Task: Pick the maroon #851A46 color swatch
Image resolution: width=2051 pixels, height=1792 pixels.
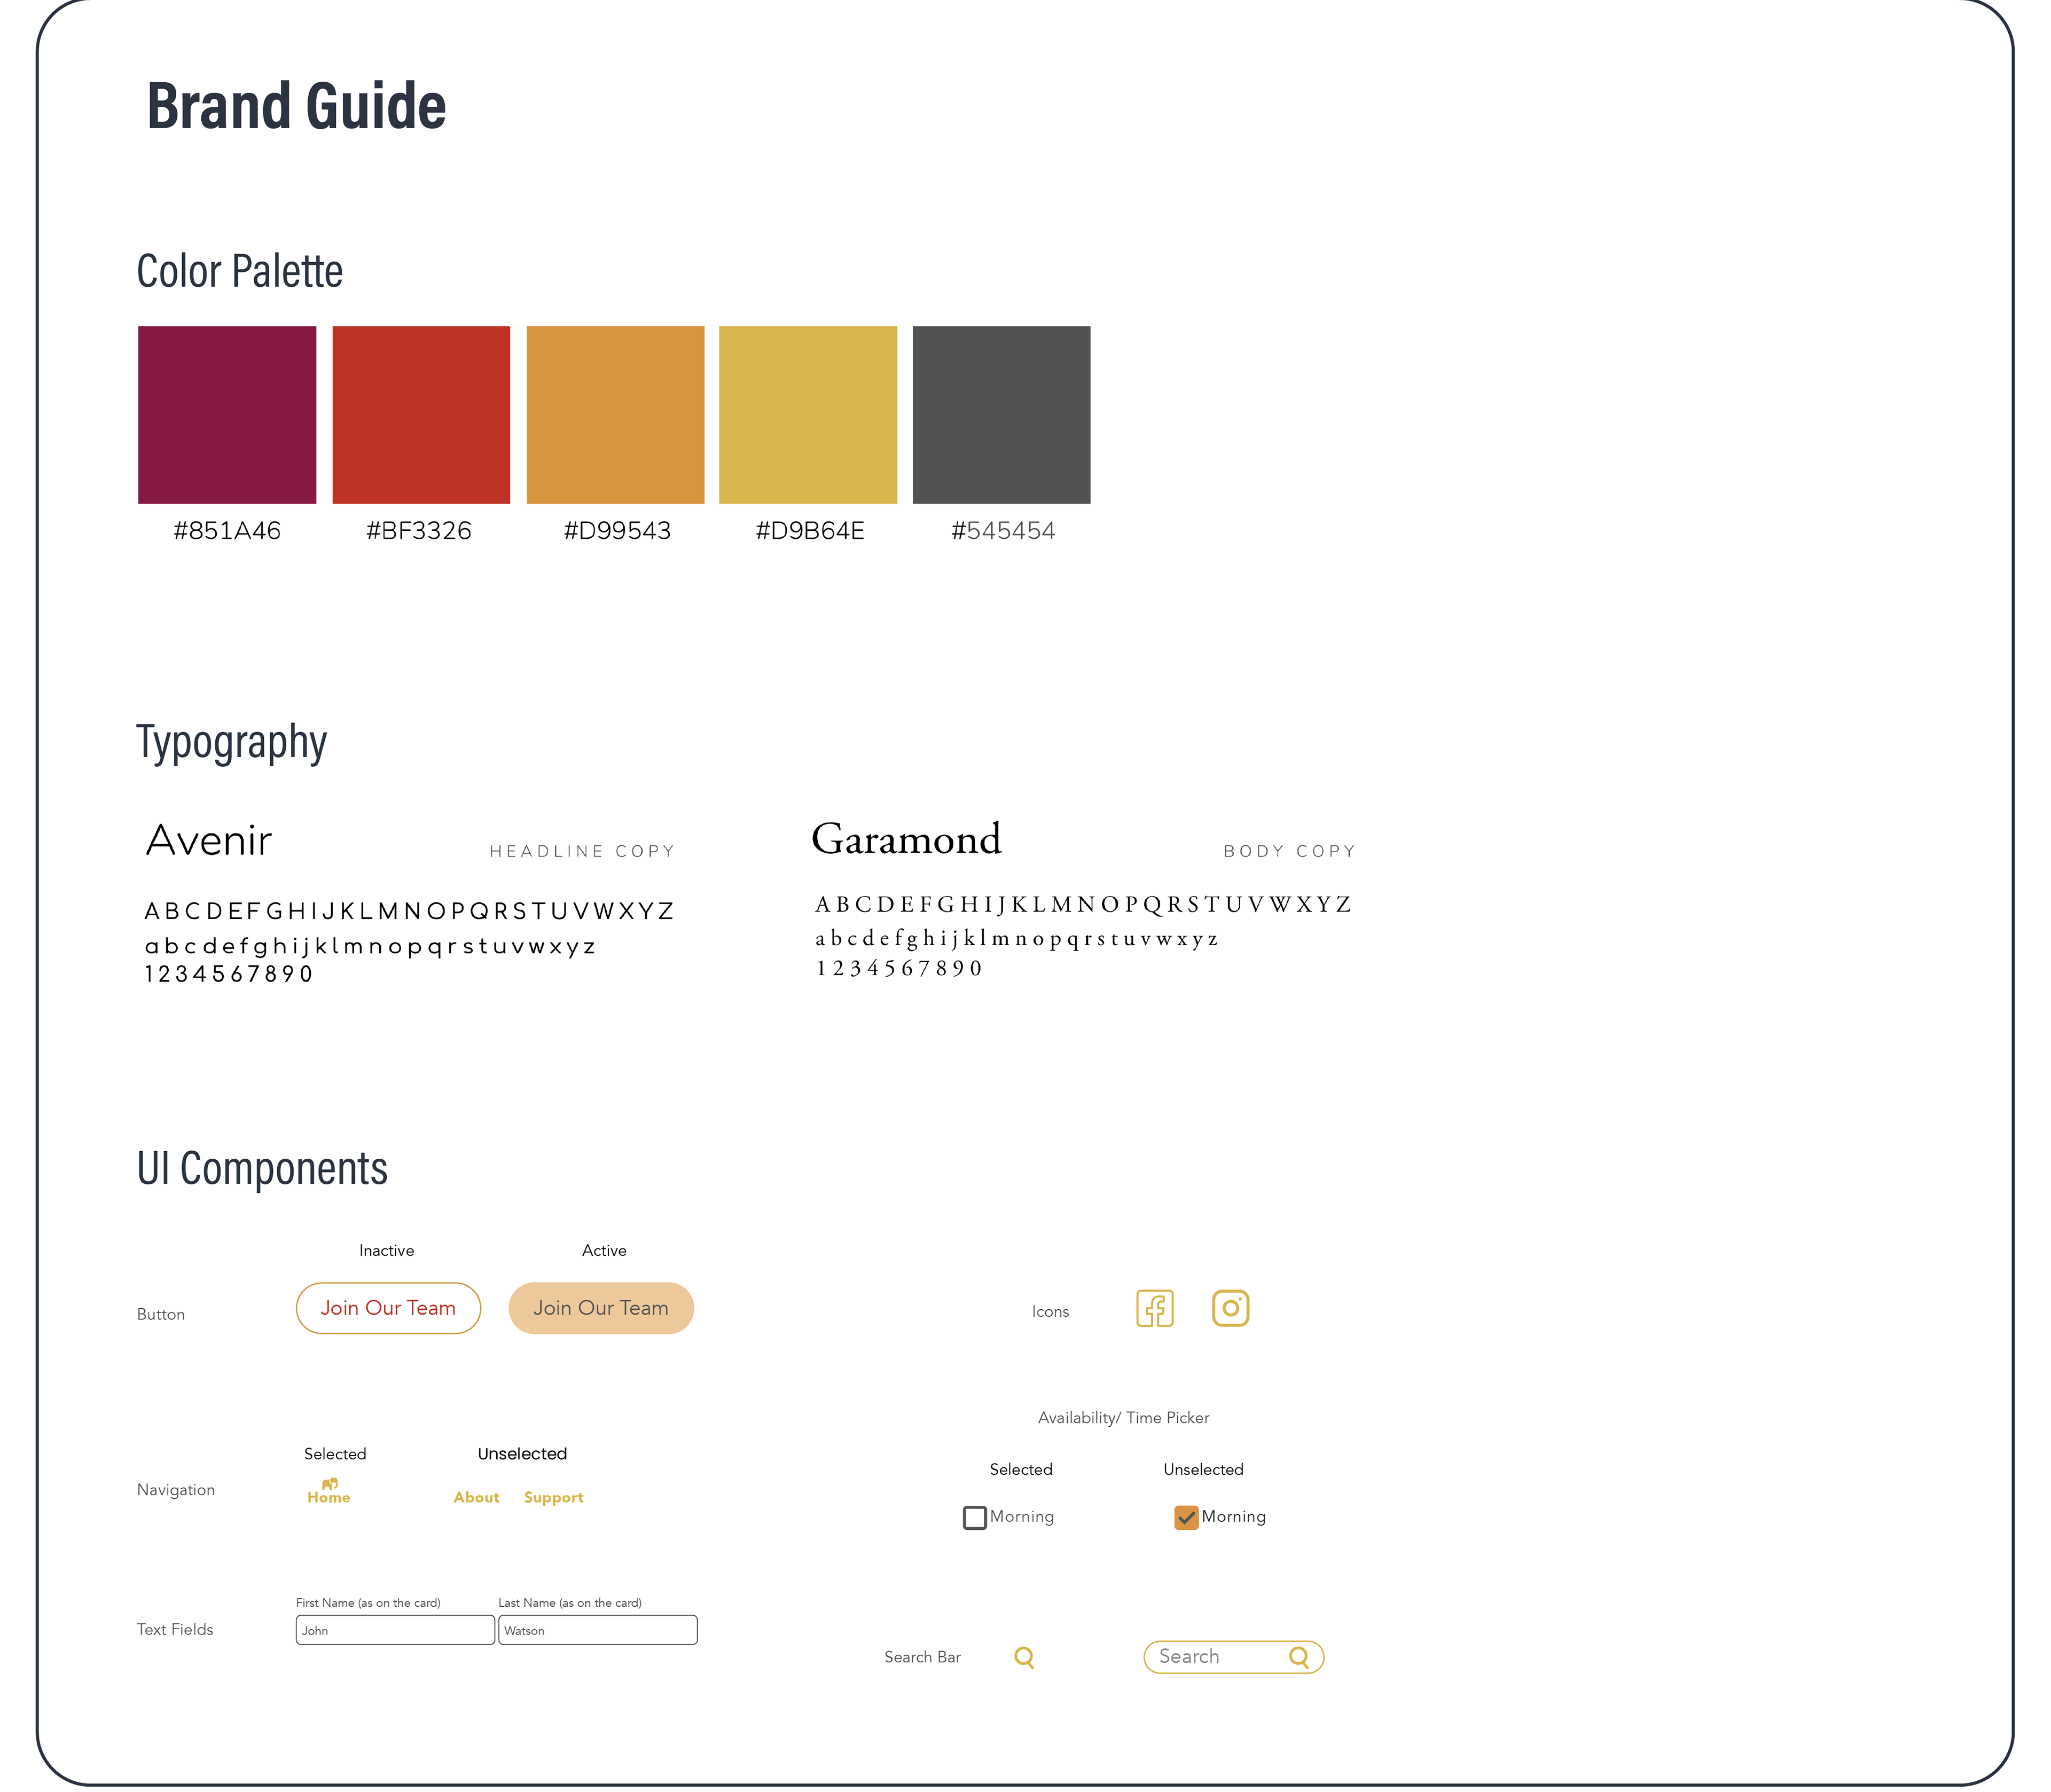Action: pos(227,415)
